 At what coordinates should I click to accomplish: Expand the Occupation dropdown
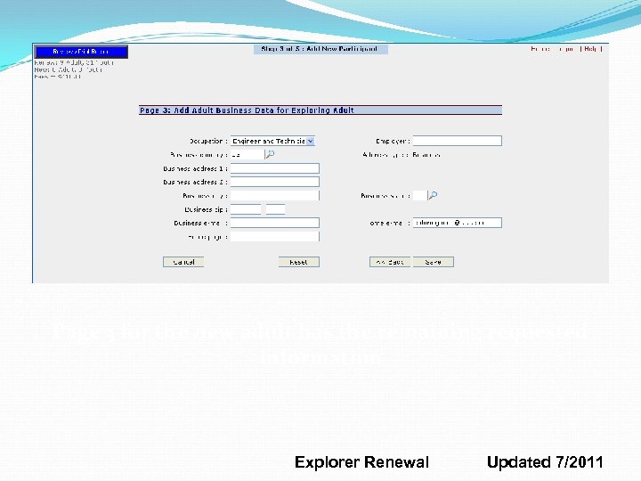311,141
